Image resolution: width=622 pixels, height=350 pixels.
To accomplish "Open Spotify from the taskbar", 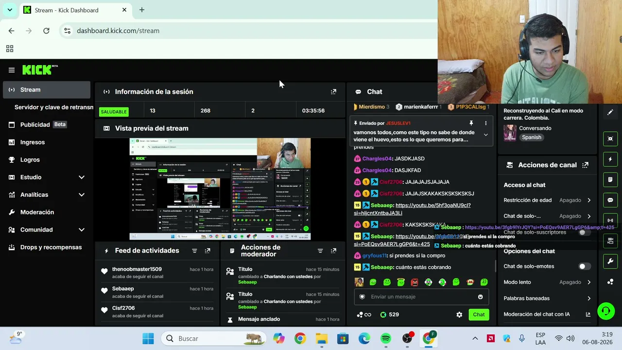I will tap(386, 338).
